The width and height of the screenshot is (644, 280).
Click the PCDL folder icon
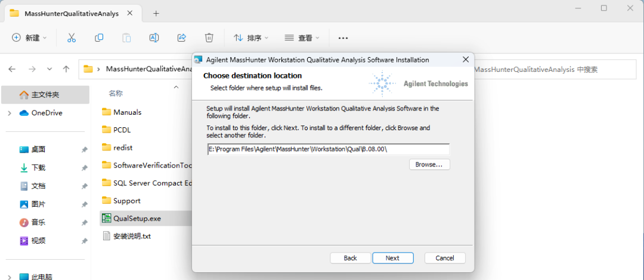pyautogui.click(x=106, y=130)
